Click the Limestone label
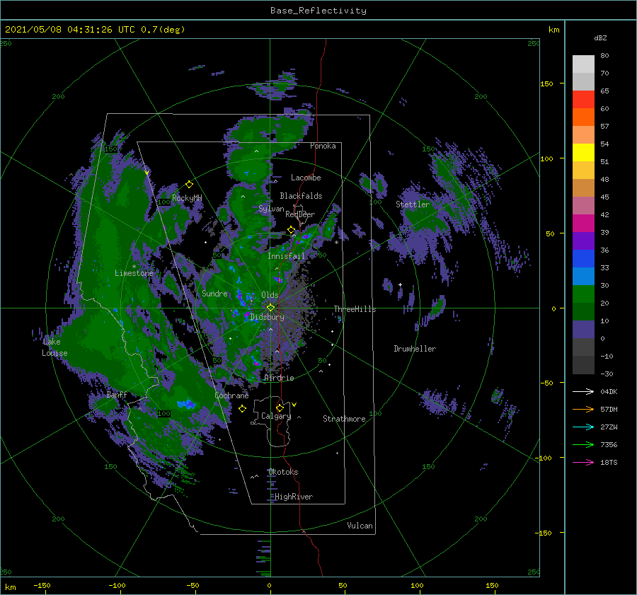This screenshot has width=637, height=595. 134,273
